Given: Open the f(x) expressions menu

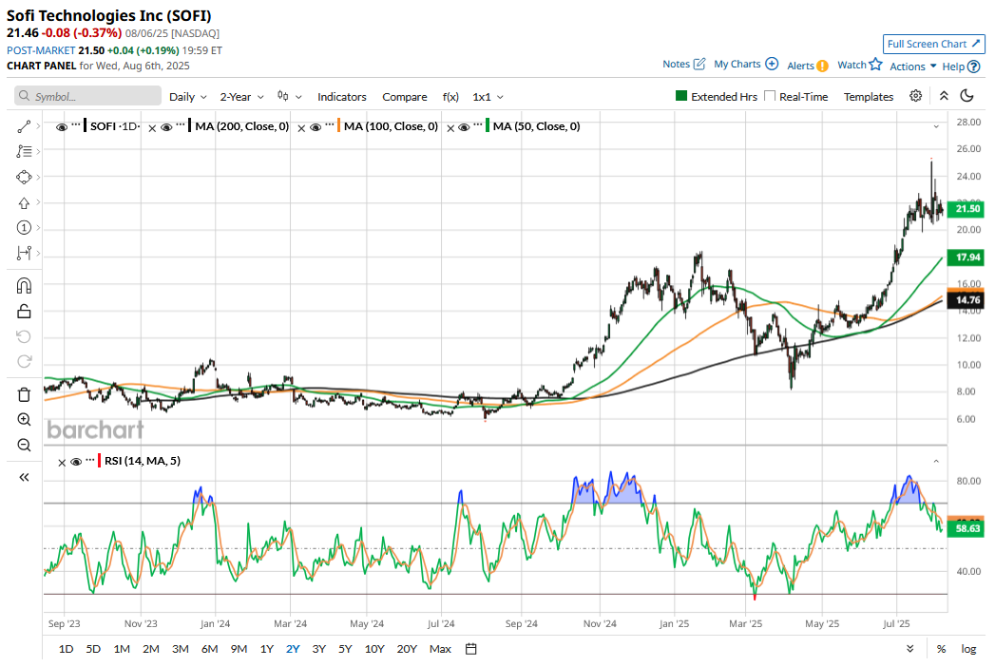Looking at the screenshot, I should coord(450,97).
